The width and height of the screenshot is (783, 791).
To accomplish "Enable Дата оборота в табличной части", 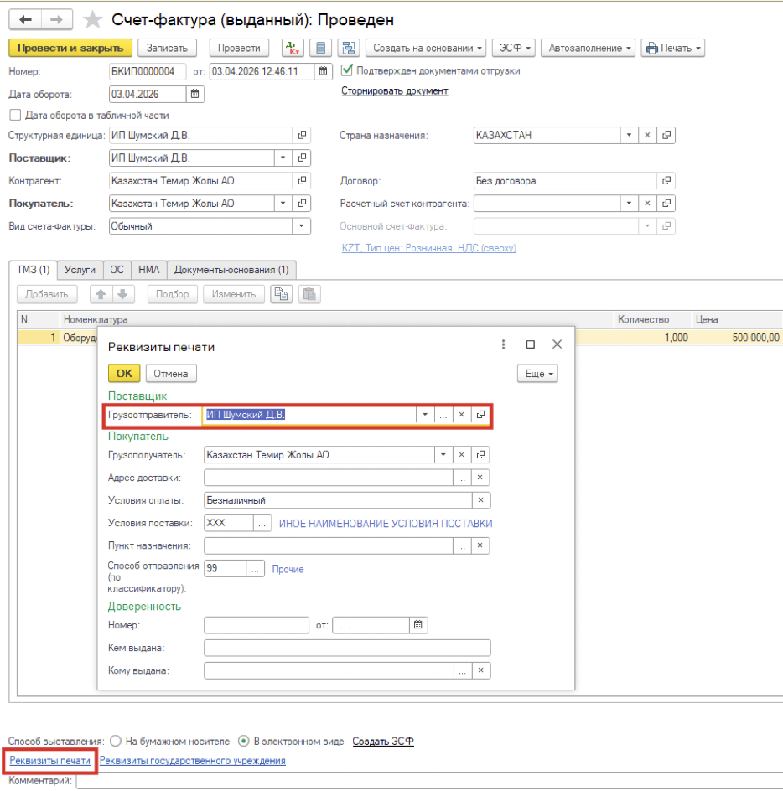I will pyautogui.click(x=14, y=116).
